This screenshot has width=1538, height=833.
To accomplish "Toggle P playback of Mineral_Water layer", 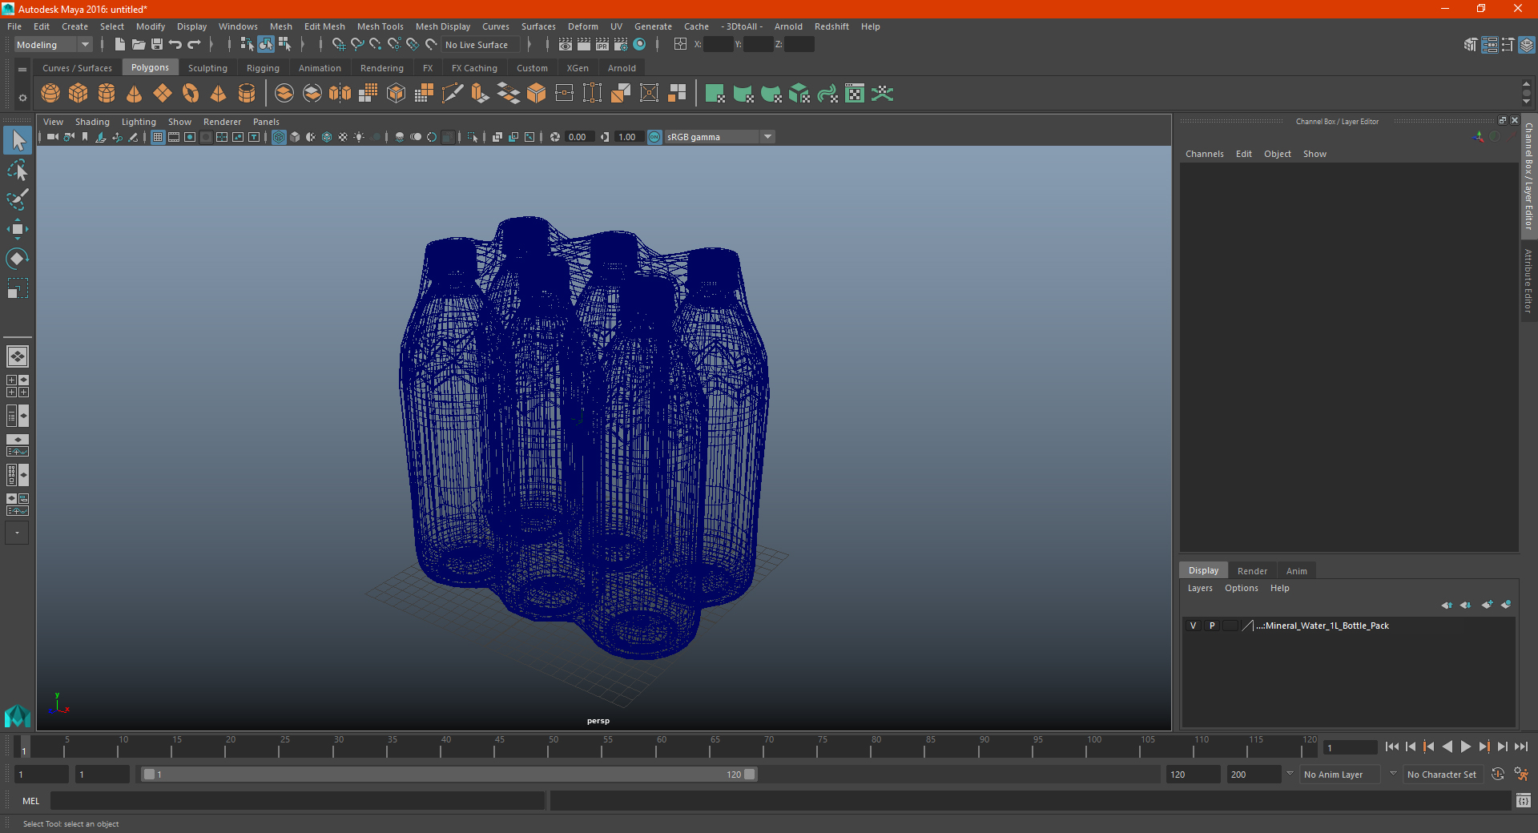I will pos(1212,626).
